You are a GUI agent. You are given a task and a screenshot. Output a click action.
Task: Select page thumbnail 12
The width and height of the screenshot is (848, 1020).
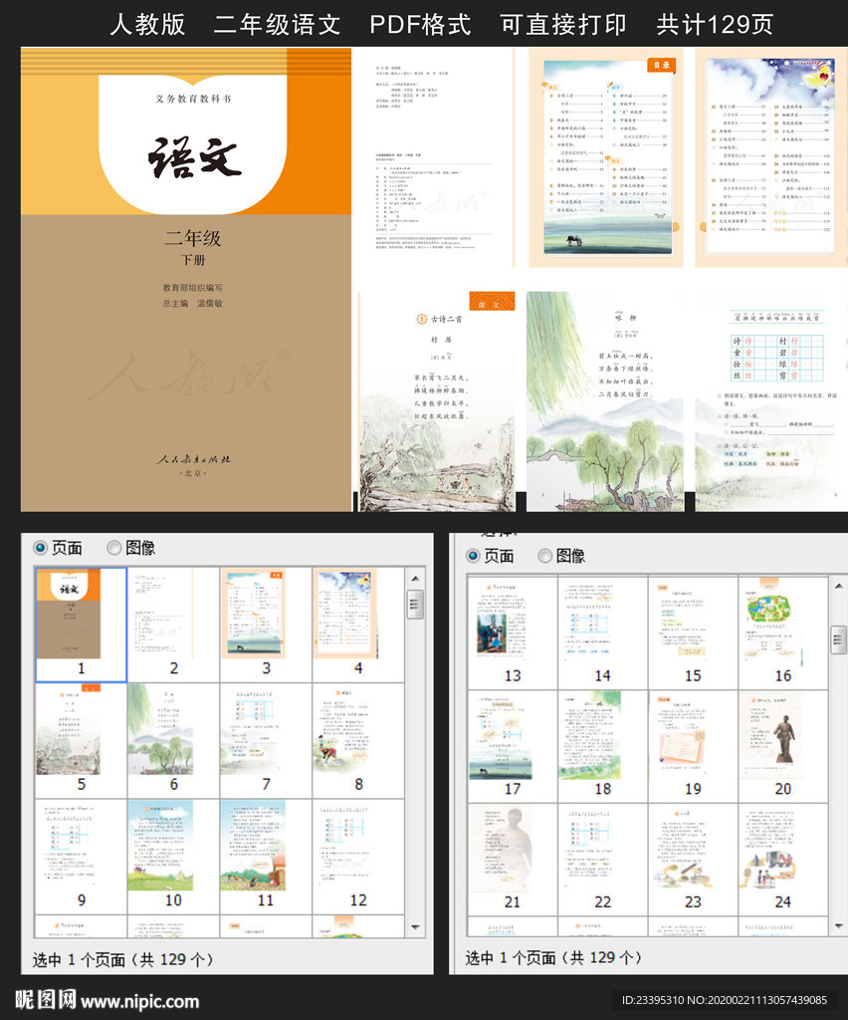click(358, 856)
